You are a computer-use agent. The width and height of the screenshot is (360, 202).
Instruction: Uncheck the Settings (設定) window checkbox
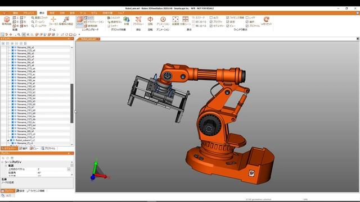coord(227,22)
